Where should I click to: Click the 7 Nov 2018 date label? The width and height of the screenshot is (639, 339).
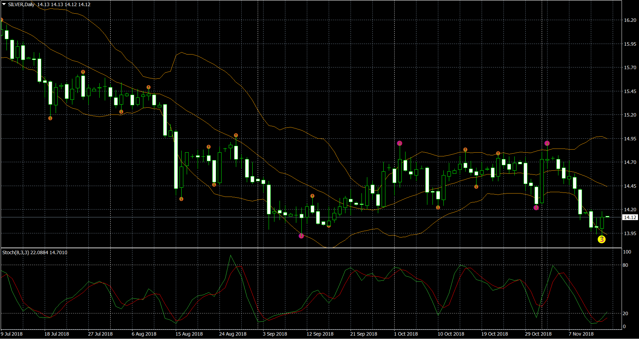click(x=581, y=334)
